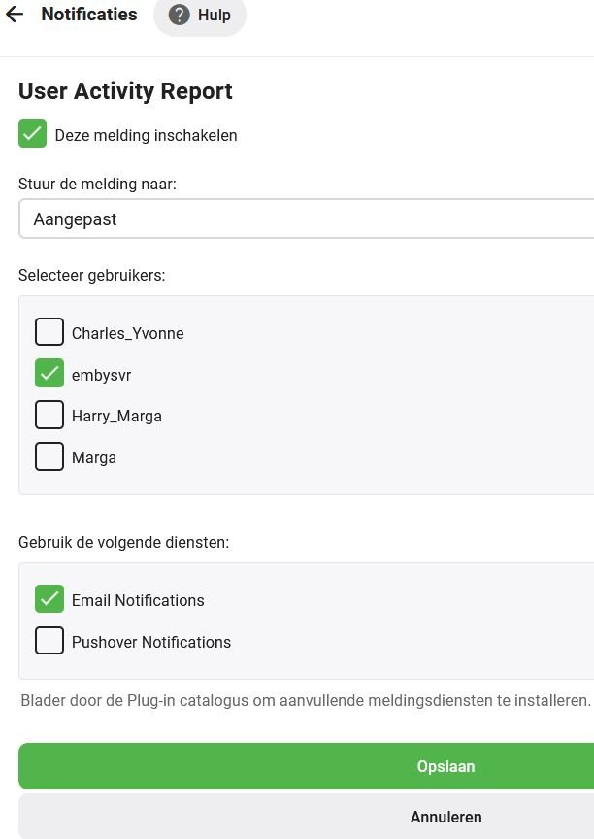Click the question mark help icon
The width and height of the screenshot is (594, 839).
(x=179, y=15)
